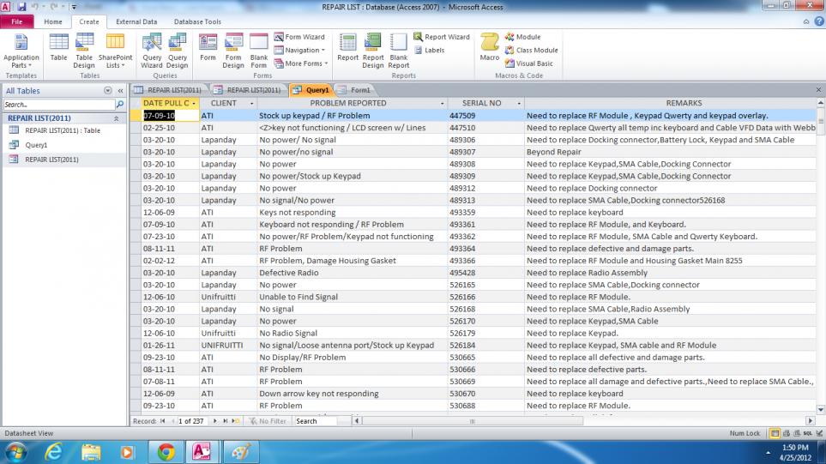This screenshot has height=464, width=826.
Task: Switch to Datasheet View in the status bar
Action: pos(775,433)
